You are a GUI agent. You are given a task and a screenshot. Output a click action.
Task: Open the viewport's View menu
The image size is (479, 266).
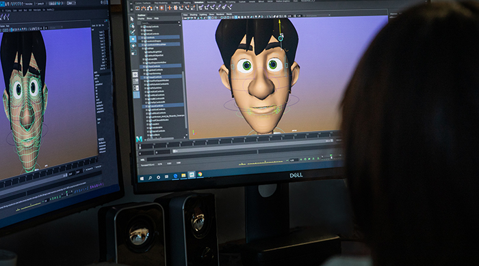[185, 14]
